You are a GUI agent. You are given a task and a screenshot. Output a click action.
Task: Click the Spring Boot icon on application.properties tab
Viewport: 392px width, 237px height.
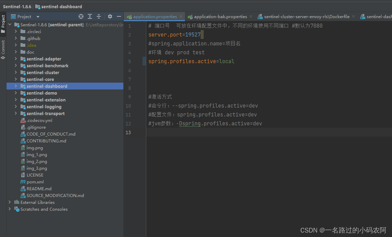[x=130, y=16]
